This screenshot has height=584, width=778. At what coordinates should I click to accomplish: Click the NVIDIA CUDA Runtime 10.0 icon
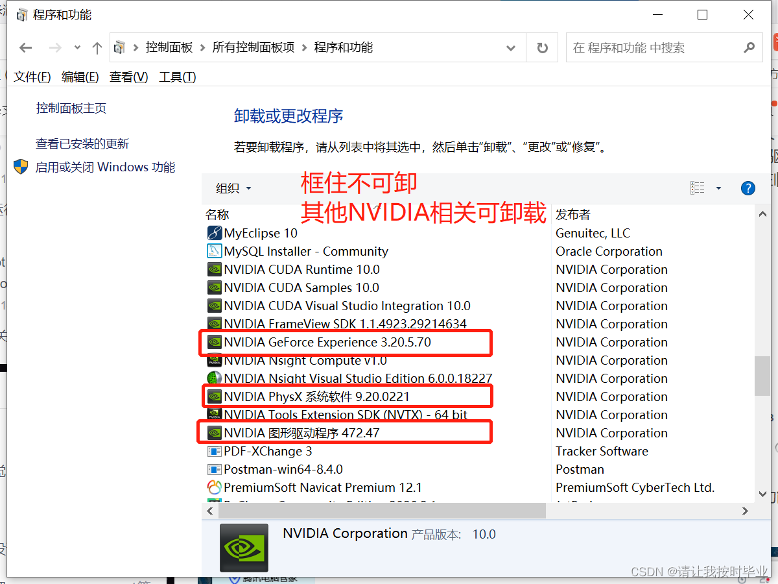[215, 269]
